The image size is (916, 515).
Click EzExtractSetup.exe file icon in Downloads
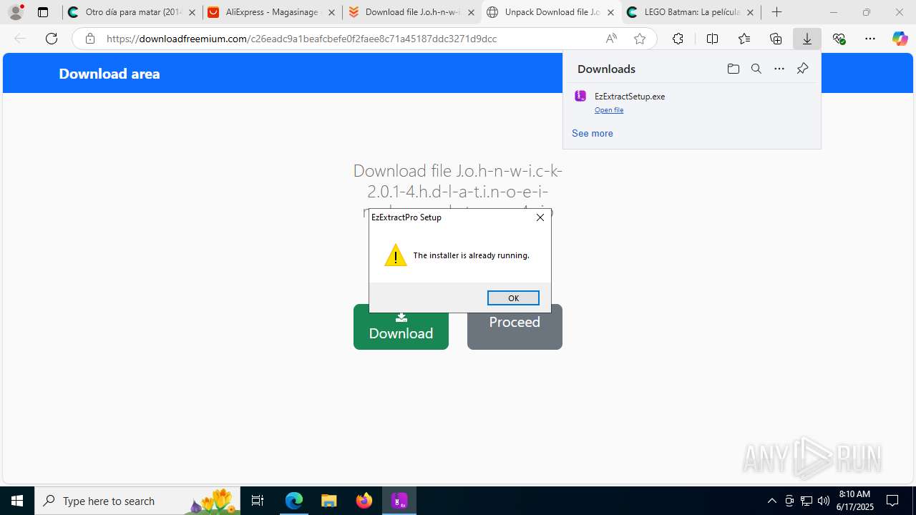(x=580, y=96)
